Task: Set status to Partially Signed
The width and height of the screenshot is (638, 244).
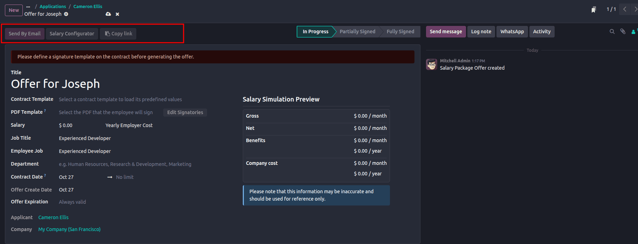Action: (x=357, y=32)
